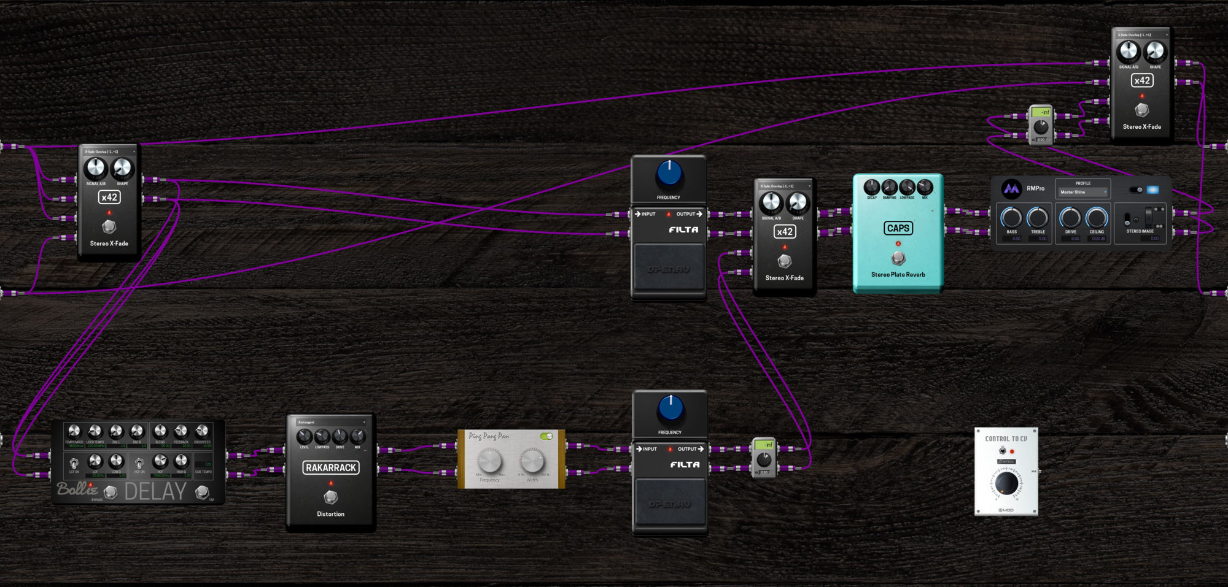
Task: Toggle the Rakarrack Distortion footswitch
Action: point(331,497)
